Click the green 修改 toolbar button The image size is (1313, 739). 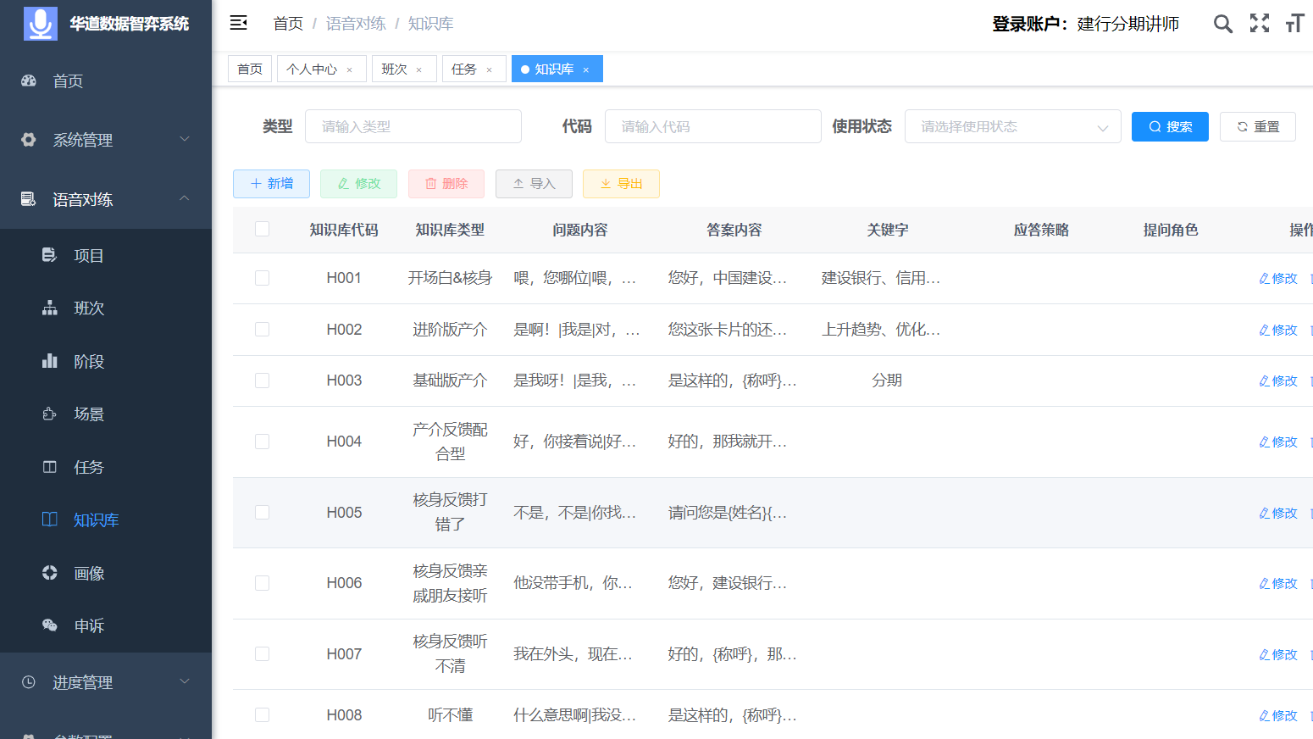358,184
